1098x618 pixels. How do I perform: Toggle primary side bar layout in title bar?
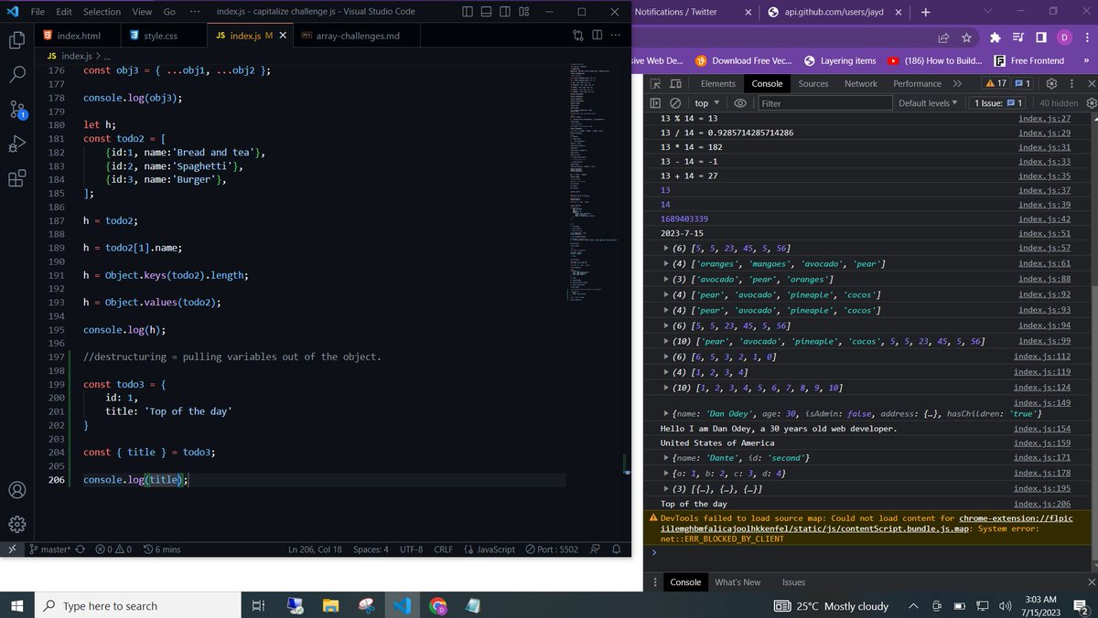pos(468,12)
